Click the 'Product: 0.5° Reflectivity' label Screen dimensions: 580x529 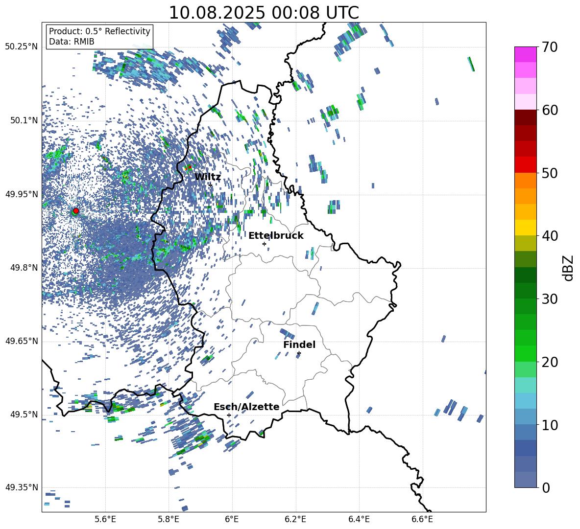point(99,31)
